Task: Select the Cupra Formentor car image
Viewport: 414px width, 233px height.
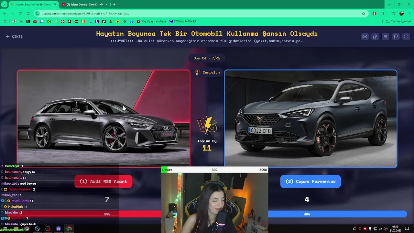Action: coord(310,119)
